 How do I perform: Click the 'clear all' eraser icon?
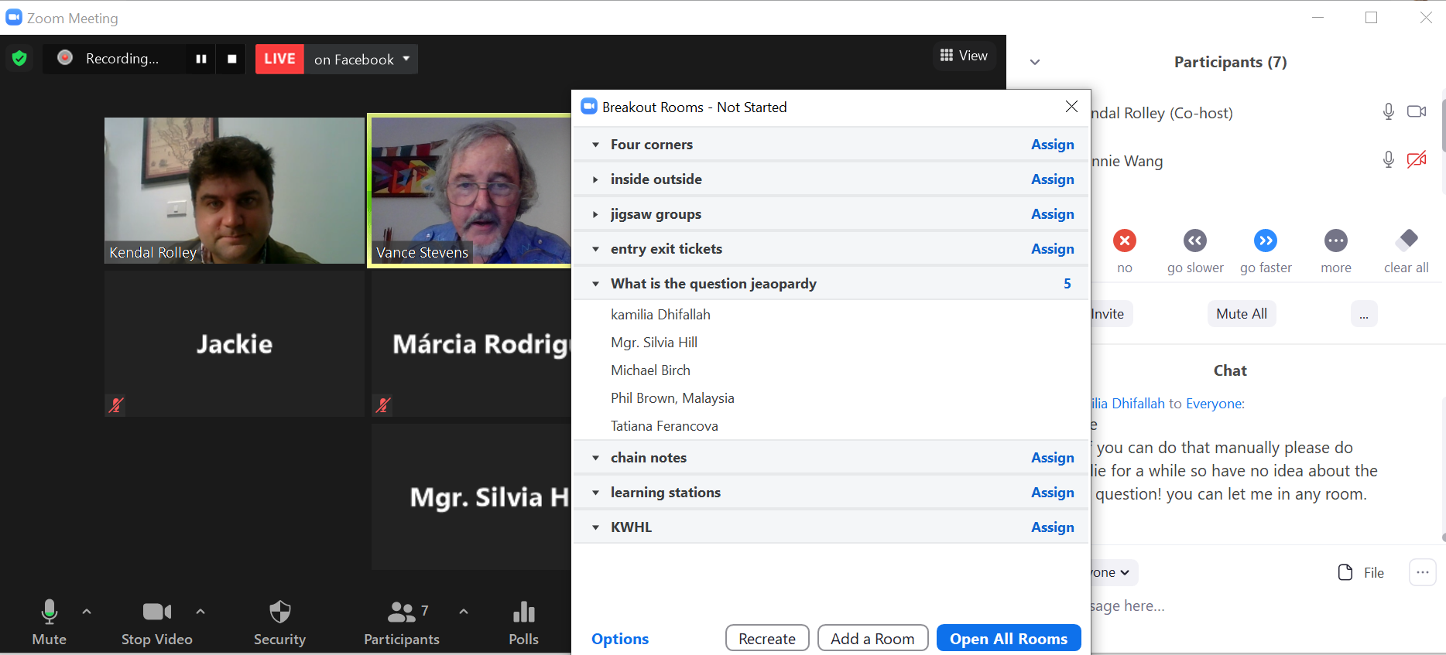coord(1407,241)
